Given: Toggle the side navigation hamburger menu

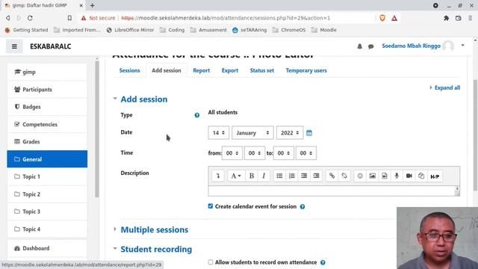Looking at the screenshot, I should (14, 46).
